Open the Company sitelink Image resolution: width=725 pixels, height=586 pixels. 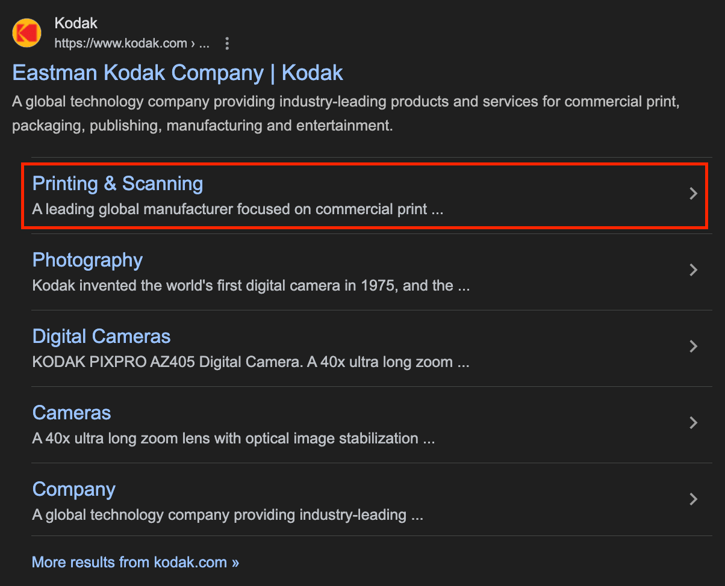click(x=73, y=489)
